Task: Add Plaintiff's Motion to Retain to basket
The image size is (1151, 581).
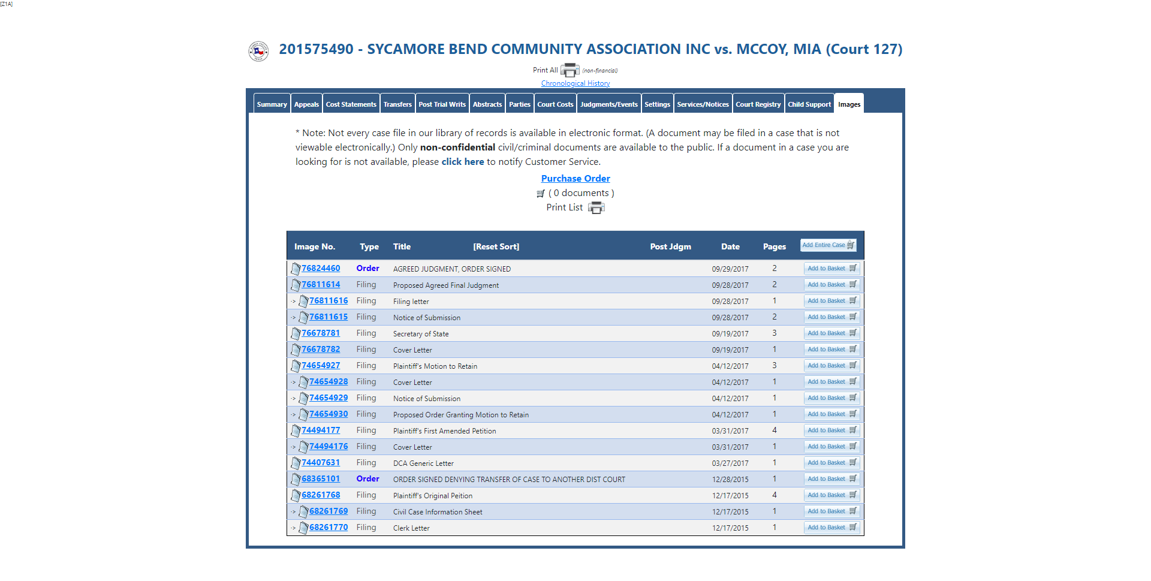Action: click(x=832, y=366)
